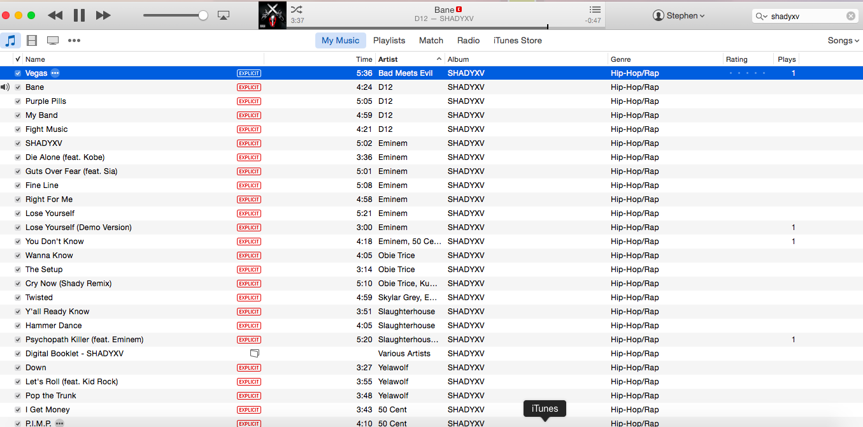Clear the search field with the X icon
This screenshot has width=863, height=427.
[x=851, y=16]
